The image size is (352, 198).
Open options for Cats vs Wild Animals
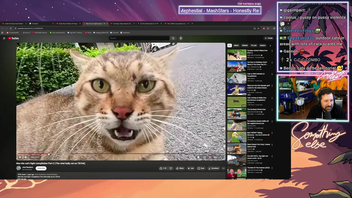pos(272,74)
